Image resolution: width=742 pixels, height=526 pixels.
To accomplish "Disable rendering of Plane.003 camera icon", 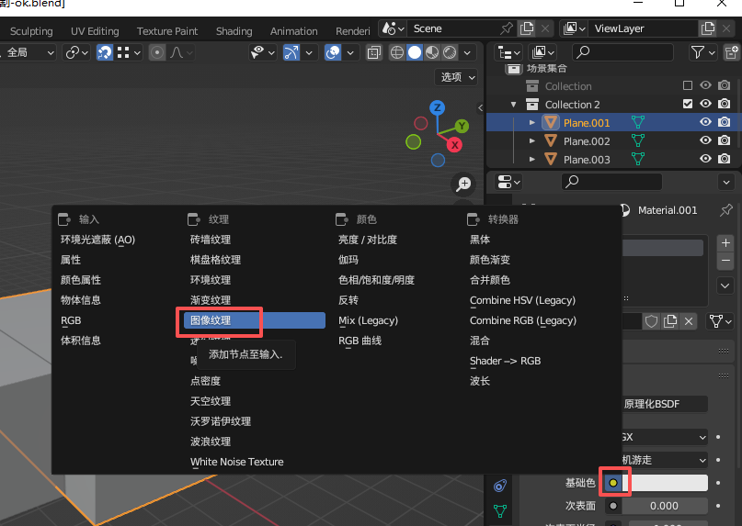I will point(725,160).
